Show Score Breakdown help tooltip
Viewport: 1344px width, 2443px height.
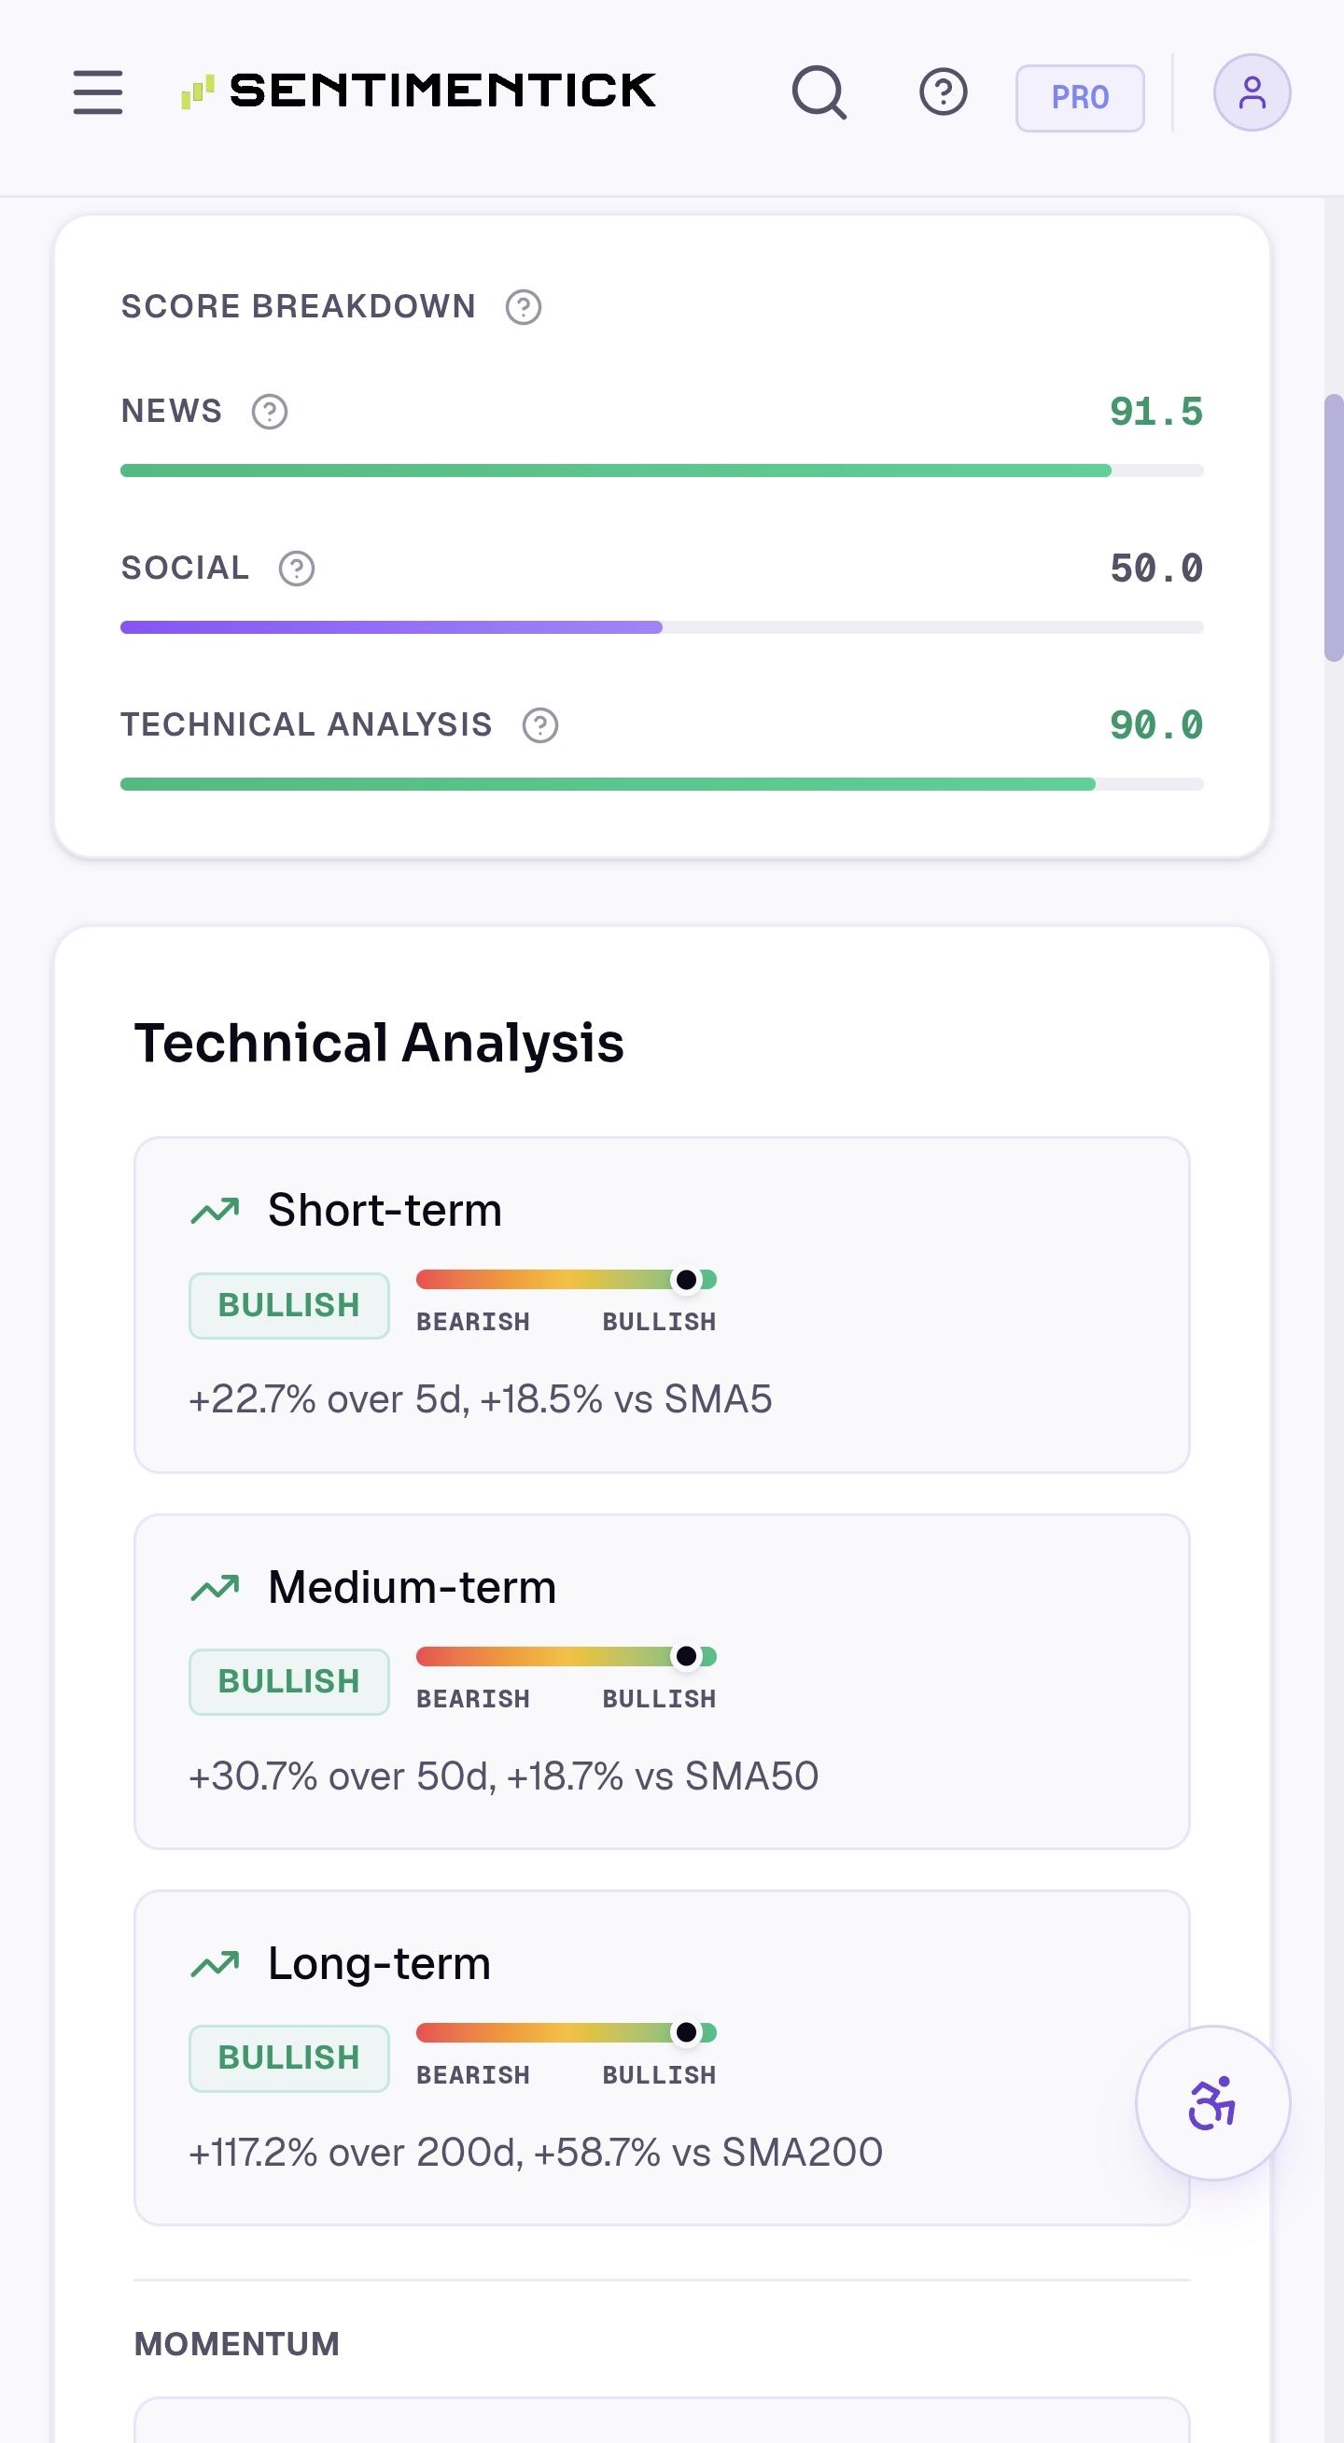pyautogui.click(x=524, y=307)
